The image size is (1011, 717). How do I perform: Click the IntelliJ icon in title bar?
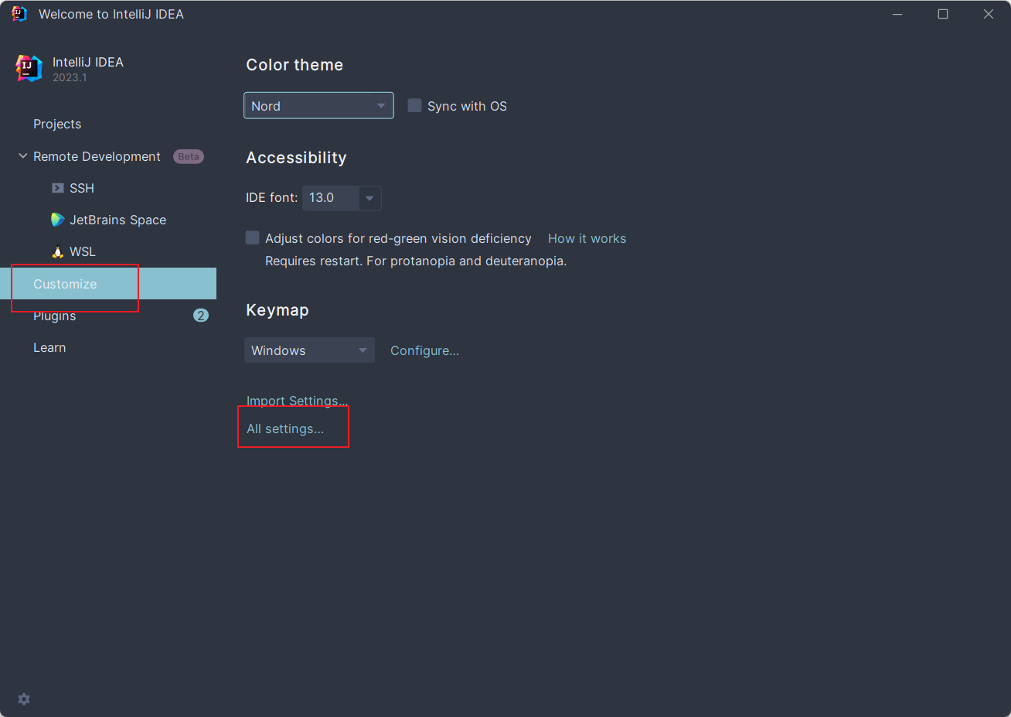pos(19,14)
